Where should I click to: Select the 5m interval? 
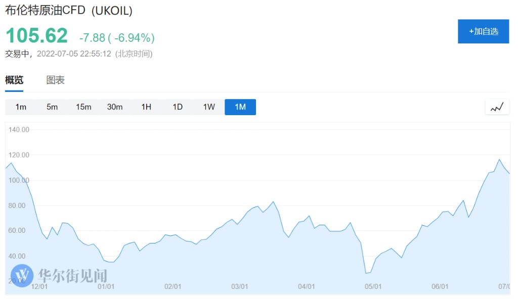pyautogui.click(x=52, y=107)
